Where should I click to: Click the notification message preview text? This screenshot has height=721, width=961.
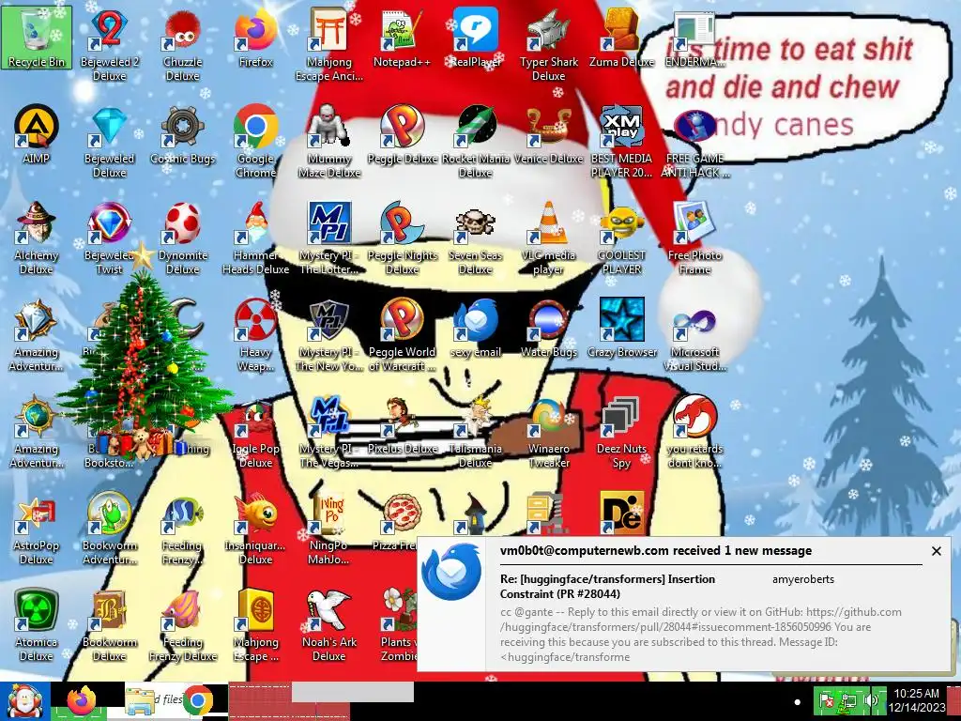700,635
